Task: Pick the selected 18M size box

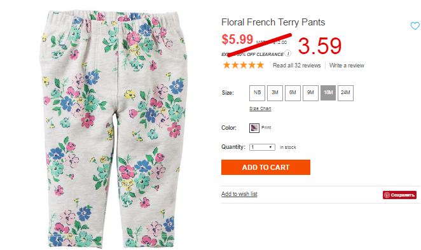Action: pyautogui.click(x=328, y=93)
